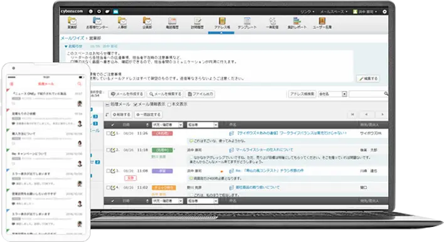This screenshot has height=242, width=444.
Task: Expand the 状況・確認者 filter dropdown
Action: click(x=167, y=125)
